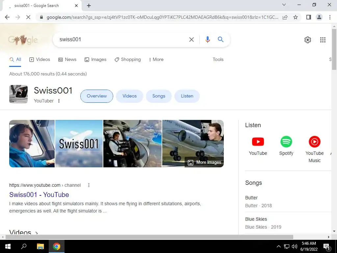Open the notification center icon

point(326,246)
